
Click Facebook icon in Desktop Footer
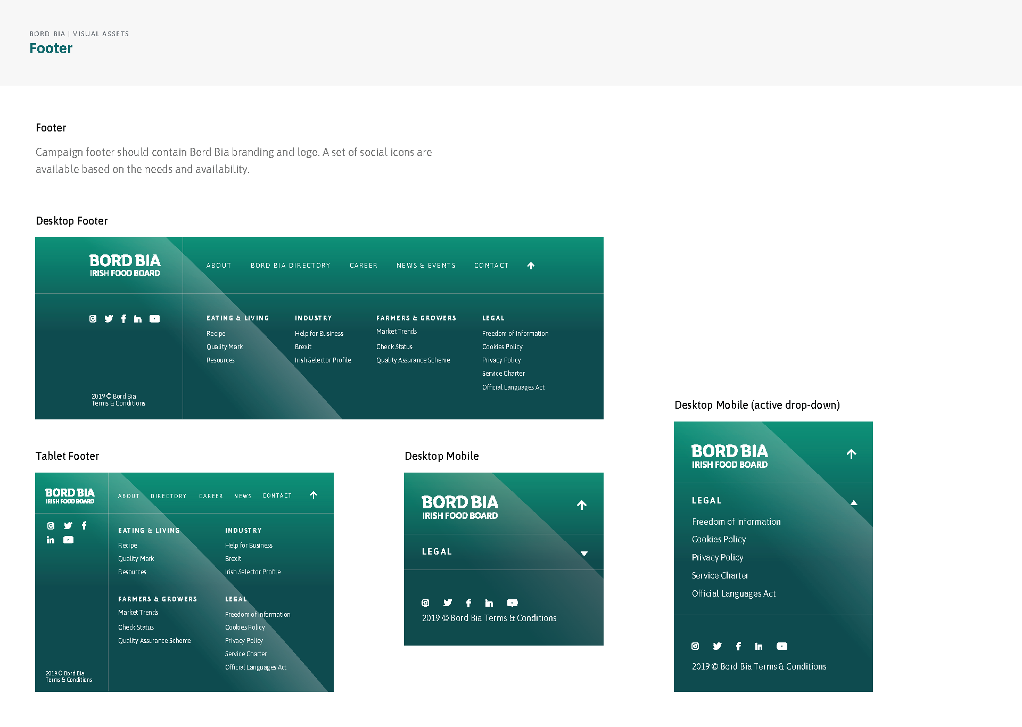[x=123, y=319]
